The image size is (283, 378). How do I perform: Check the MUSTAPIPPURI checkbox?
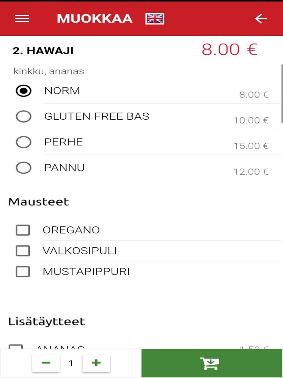coord(23,271)
